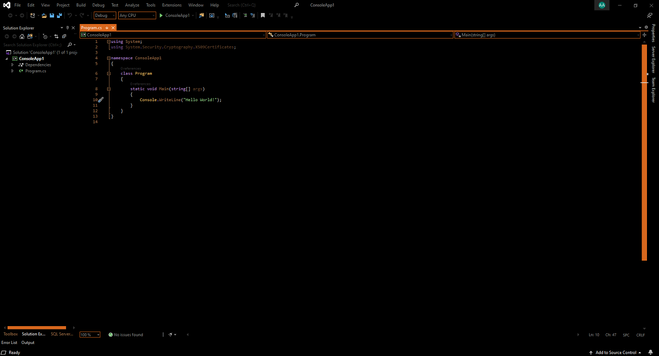Click the Solution Explorer search magnifier icon
This screenshot has height=356, width=659.
click(69, 45)
